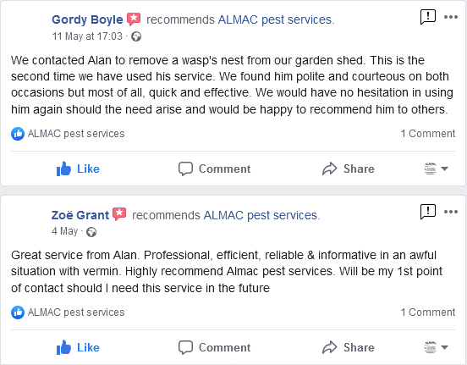467x365 pixels.
Task: Click like reaction icon under Gordy's review
Action: (x=18, y=134)
